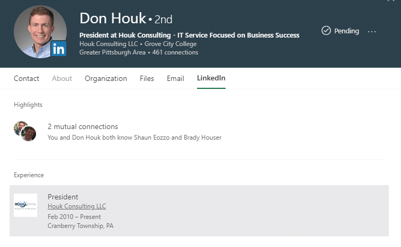Switch to the Email tab
401x247 pixels.
(x=175, y=78)
